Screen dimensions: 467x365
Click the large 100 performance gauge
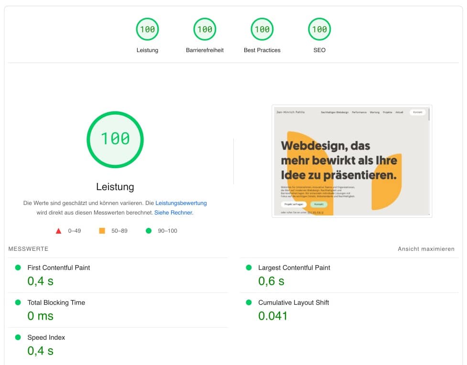click(115, 140)
